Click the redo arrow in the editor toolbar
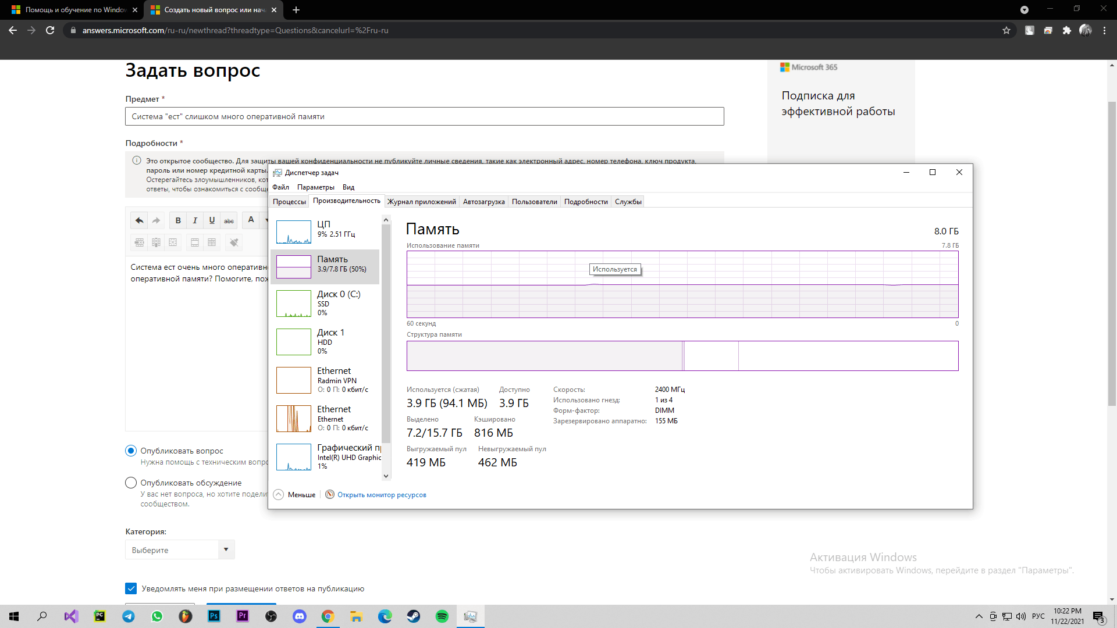This screenshot has width=1117, height=628. click(x=156, y=220)
